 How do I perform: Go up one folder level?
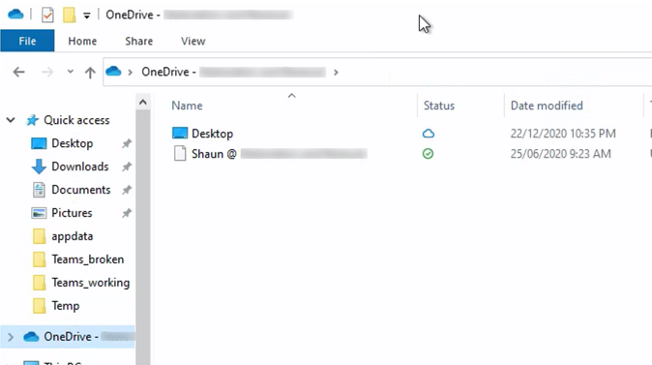[x=90, y=73]
